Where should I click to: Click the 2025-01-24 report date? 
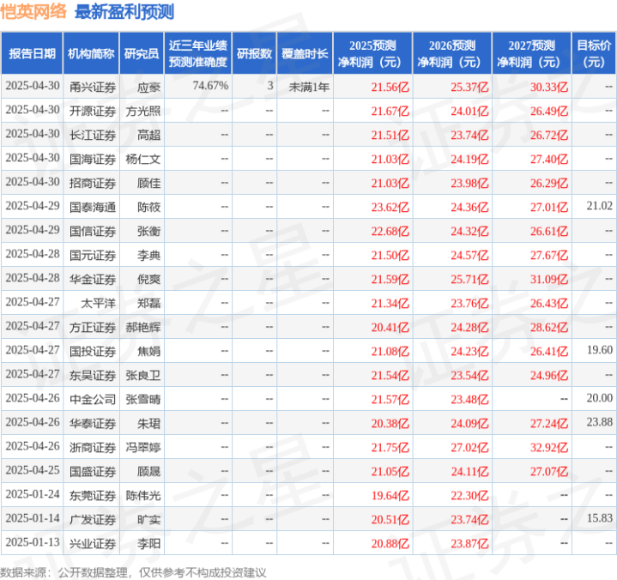(33, 494)
